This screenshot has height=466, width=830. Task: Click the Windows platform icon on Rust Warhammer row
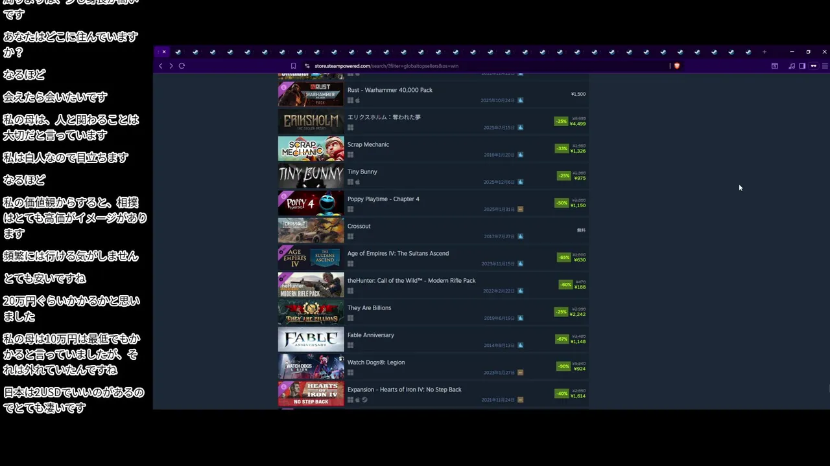(350, 100)
